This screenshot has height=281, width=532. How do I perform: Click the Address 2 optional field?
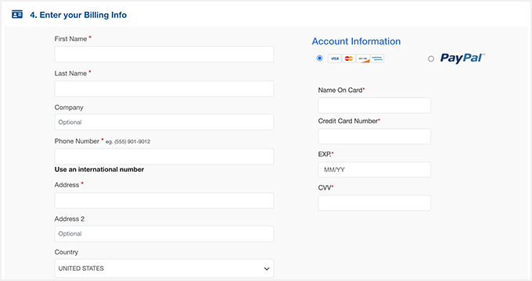click(164, 233)
